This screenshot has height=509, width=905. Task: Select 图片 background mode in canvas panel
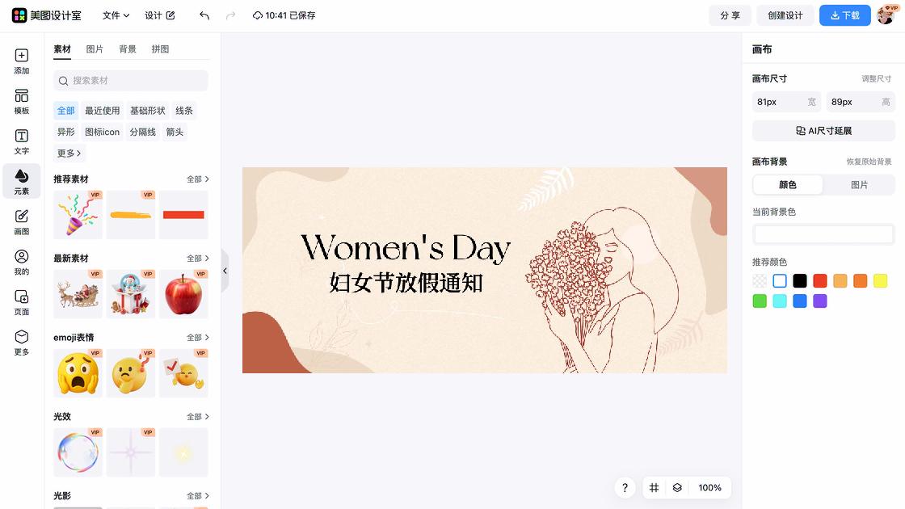click(860, 185)
